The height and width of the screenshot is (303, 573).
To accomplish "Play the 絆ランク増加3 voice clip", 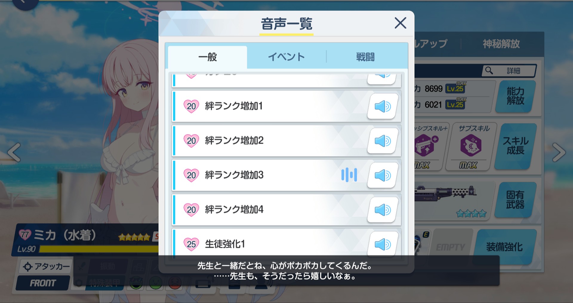I will (383, 175).
